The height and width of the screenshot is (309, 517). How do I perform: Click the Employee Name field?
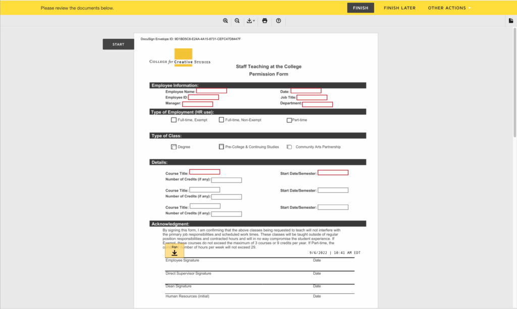212,91
